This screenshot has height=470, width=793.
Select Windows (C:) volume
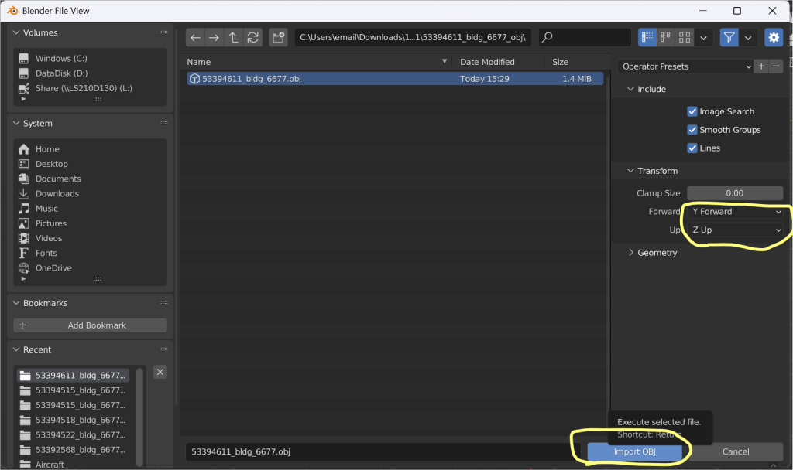tap(62, 59)
